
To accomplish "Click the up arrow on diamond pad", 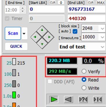I will point(42,30).
